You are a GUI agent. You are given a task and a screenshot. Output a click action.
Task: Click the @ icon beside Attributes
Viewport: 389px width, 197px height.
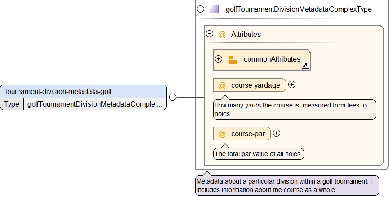(x=222, y=35)
